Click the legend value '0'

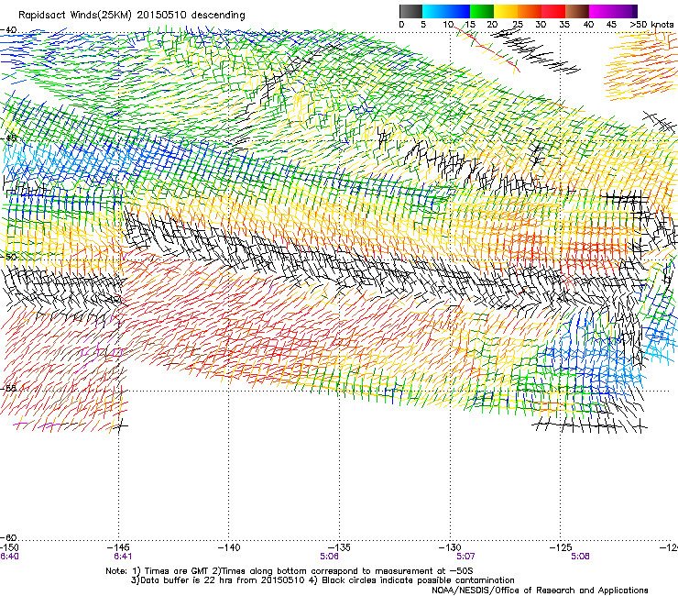(x=401, y=25)
